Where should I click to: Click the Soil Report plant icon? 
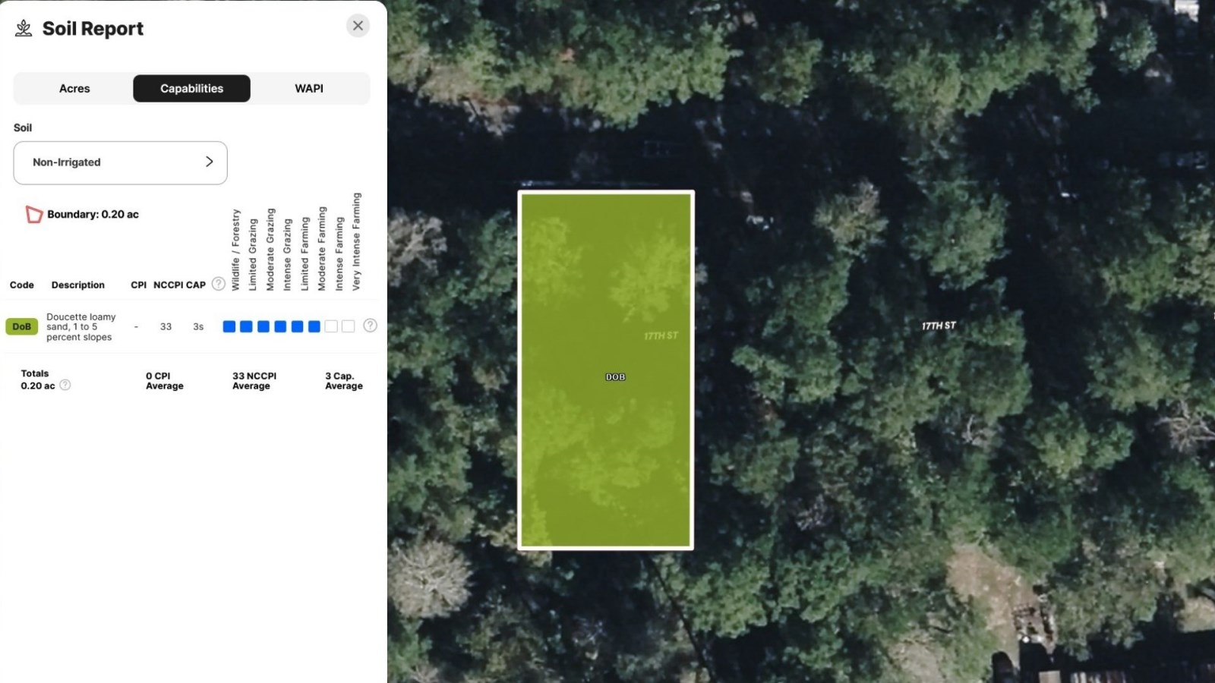pyautogui.click(x=24, y=29)
